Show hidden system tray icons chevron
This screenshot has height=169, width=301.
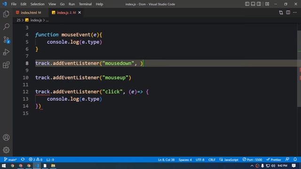click(x=252, y=166)
